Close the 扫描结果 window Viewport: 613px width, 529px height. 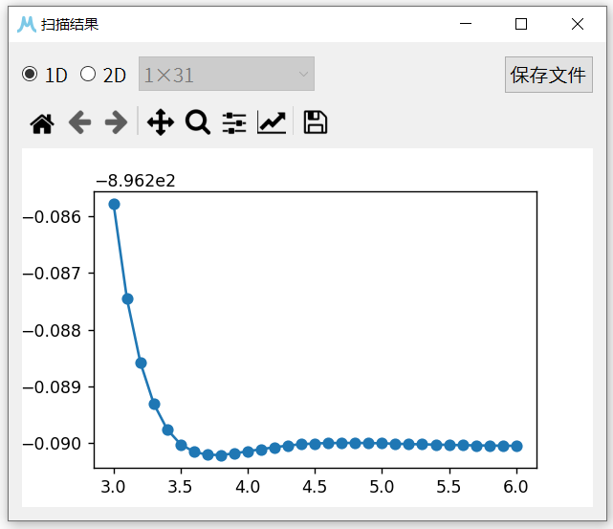578,24
